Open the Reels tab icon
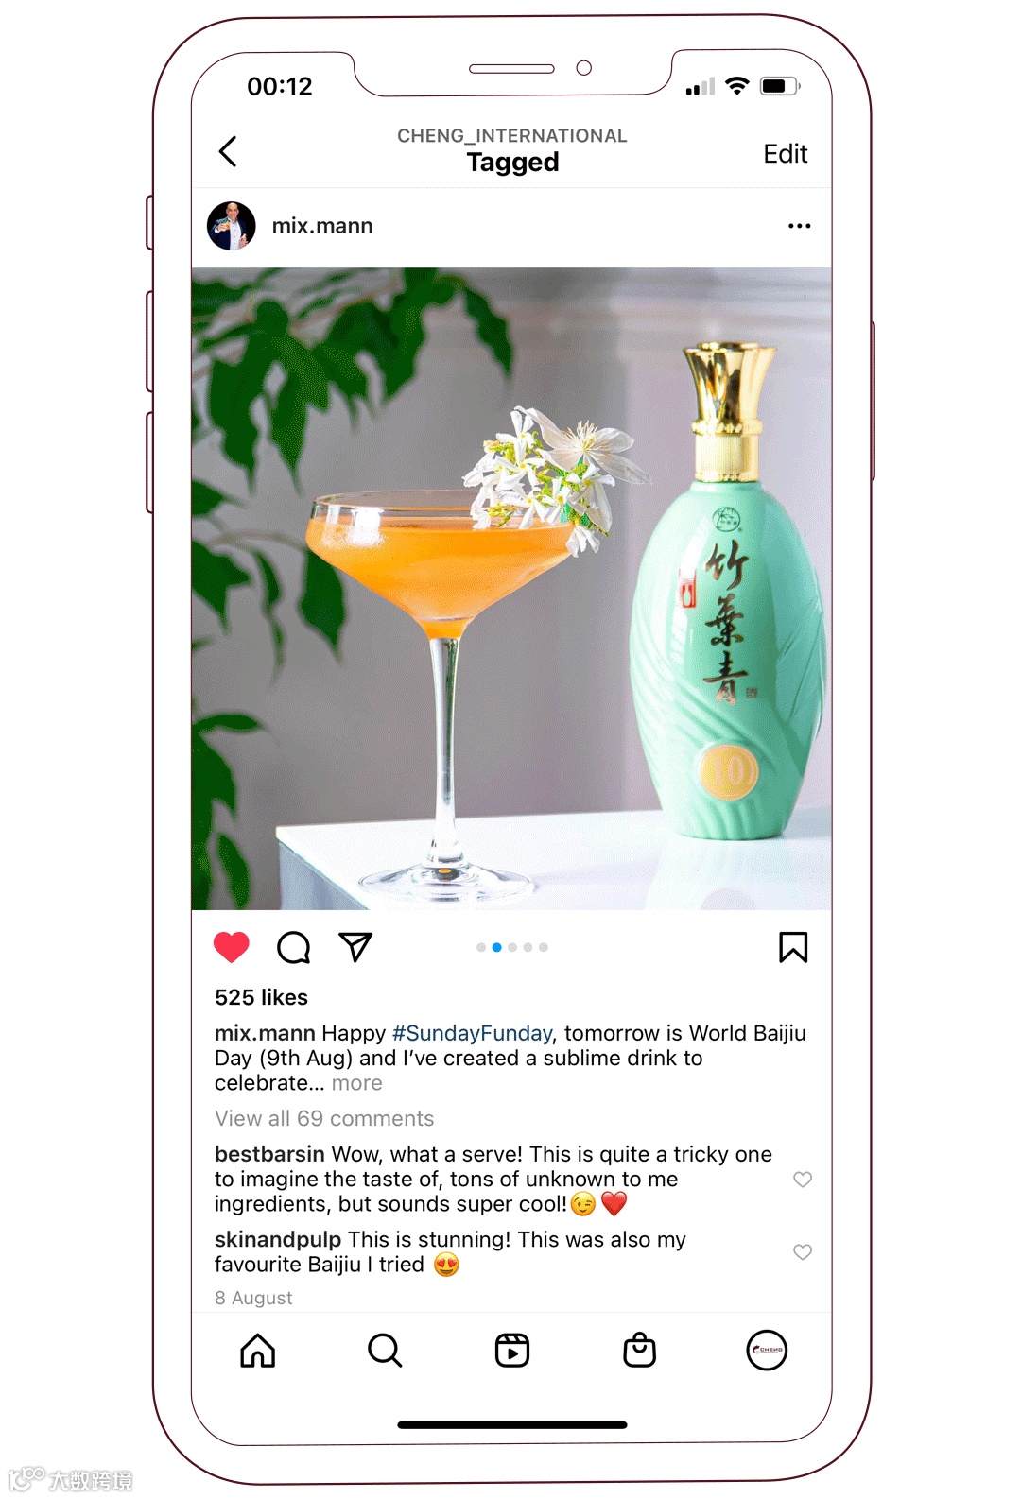 pyautogui.click(x=512, y=1351)
